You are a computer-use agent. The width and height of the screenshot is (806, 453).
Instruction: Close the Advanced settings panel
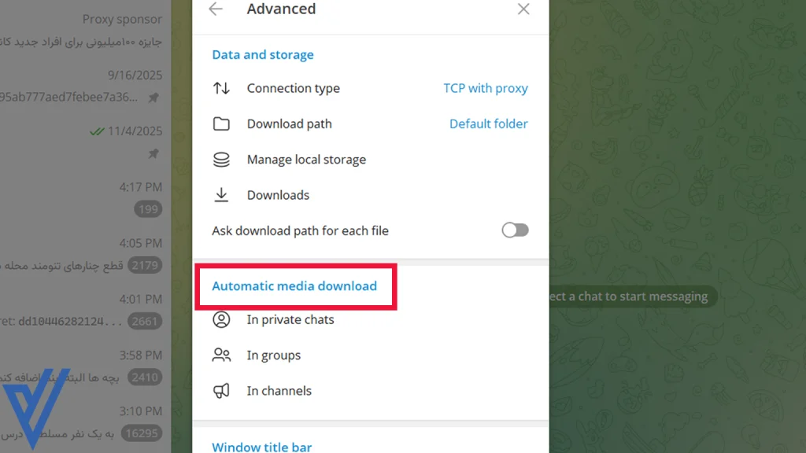click(523, 9)
